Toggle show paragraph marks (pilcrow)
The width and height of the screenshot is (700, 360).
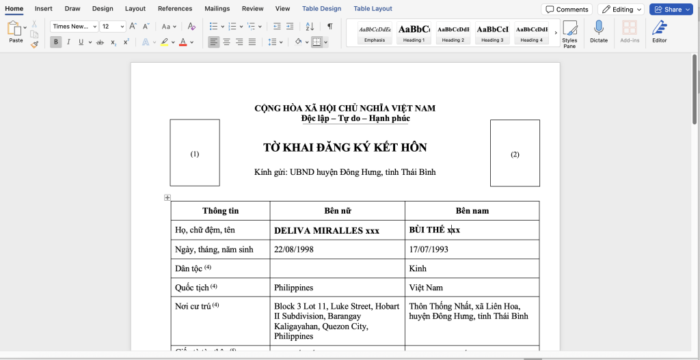pyautogui.click(x=329, y=27)
